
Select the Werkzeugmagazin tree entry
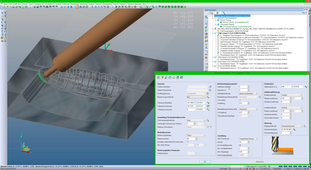[x=234, y=31]
